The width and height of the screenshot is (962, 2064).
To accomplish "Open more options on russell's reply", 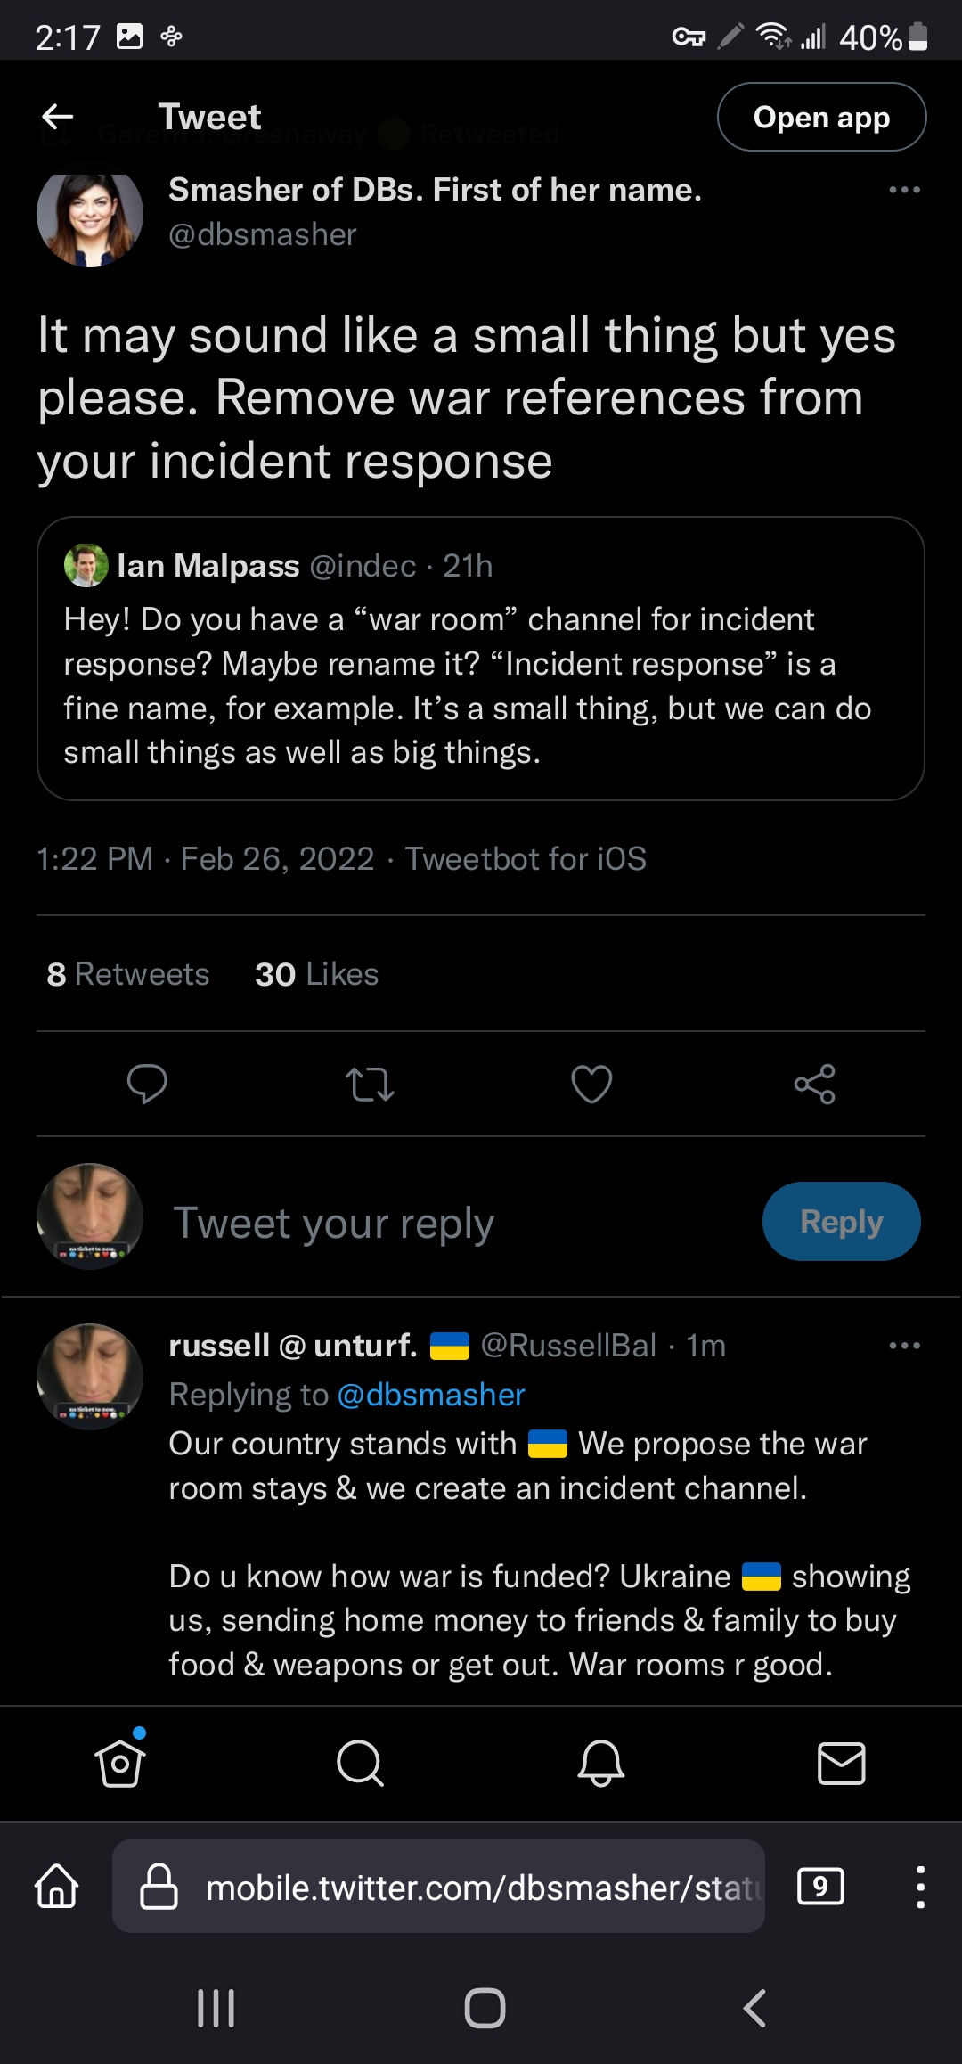I will pyautogui.click(x=904, y=1345).
